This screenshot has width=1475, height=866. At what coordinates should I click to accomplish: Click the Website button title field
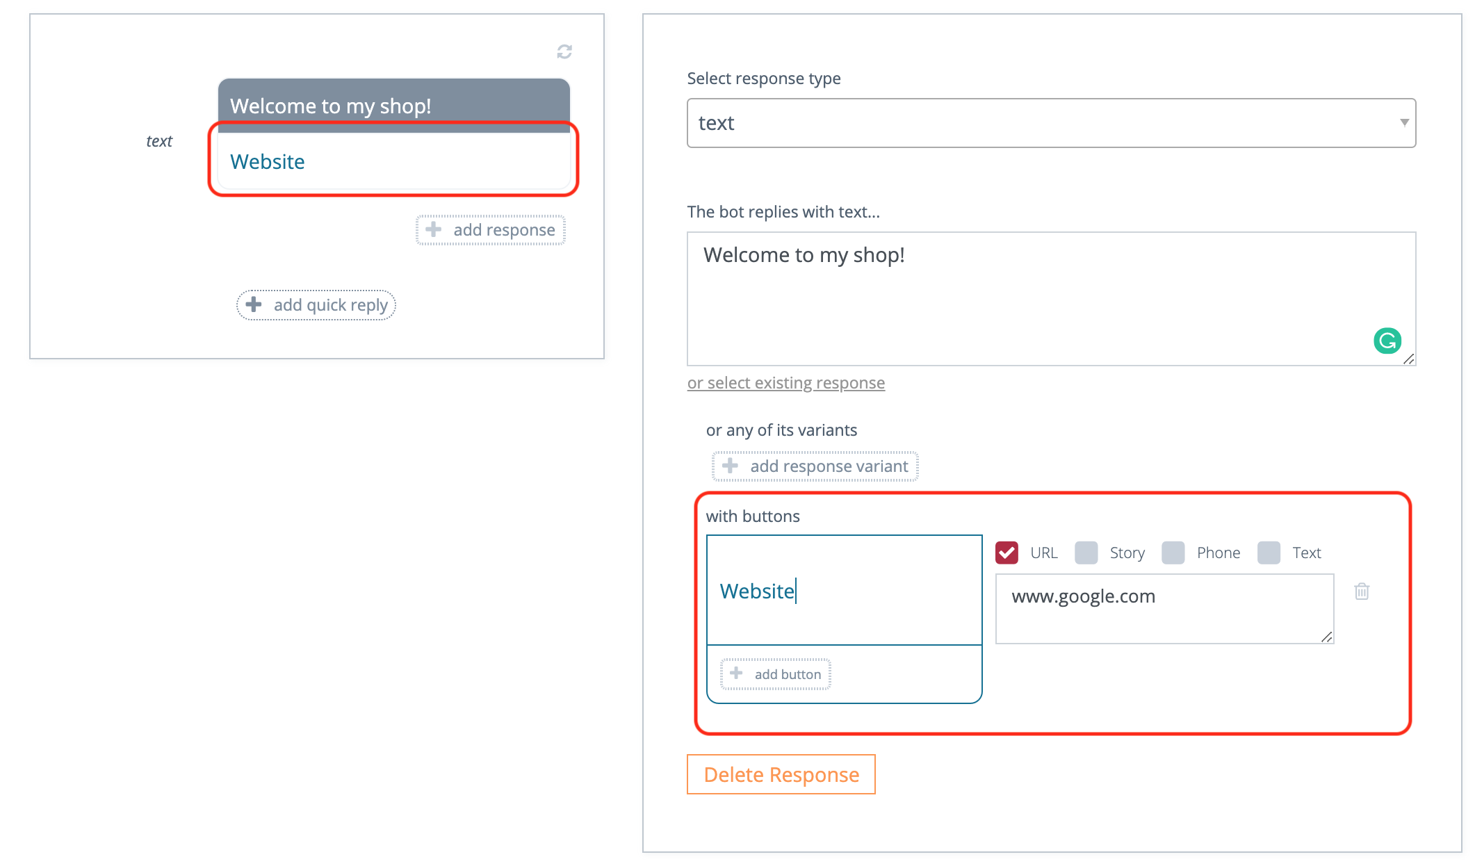tap(845, 591)
